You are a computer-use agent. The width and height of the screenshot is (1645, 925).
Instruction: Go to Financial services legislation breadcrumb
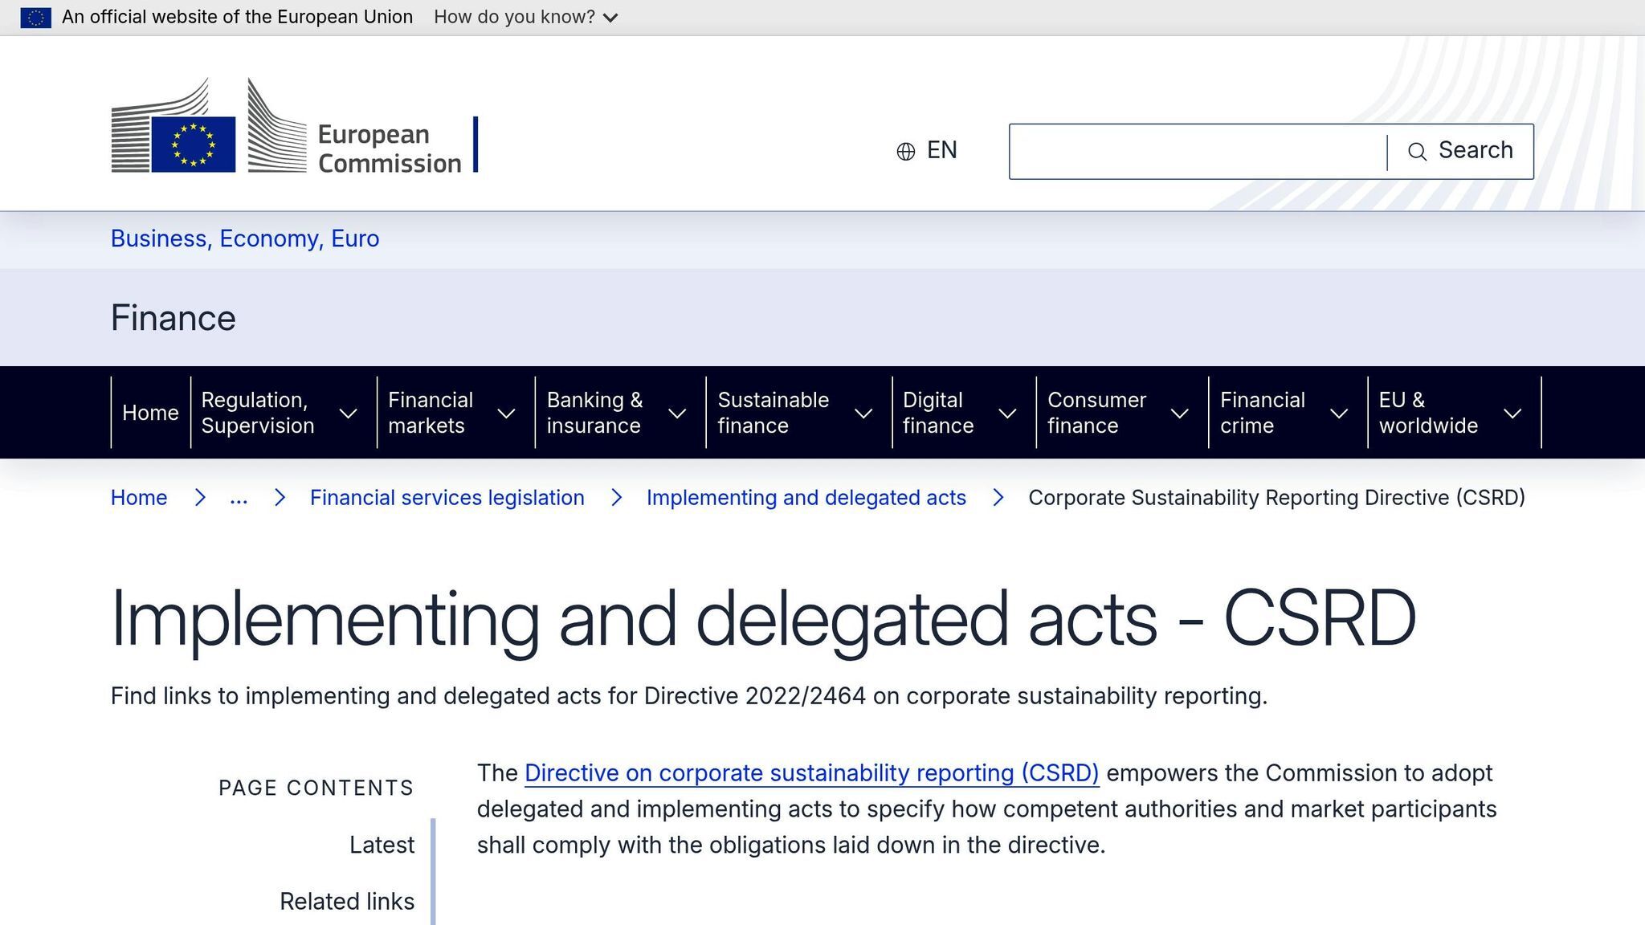pyautogui.click(x=447, y=498)
